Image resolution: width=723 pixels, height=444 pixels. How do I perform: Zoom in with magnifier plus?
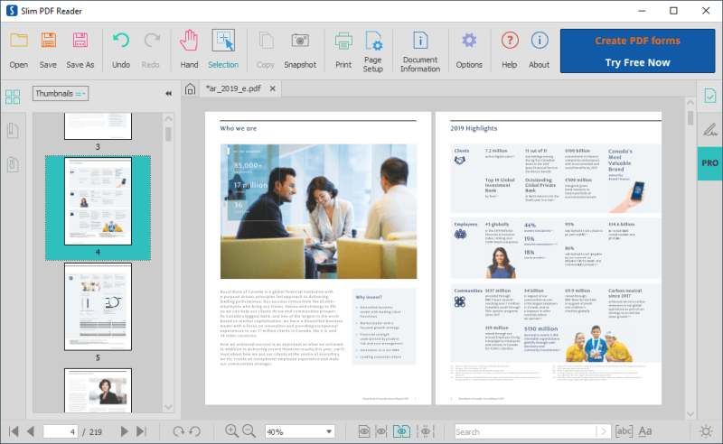click(x=231, y=431)
